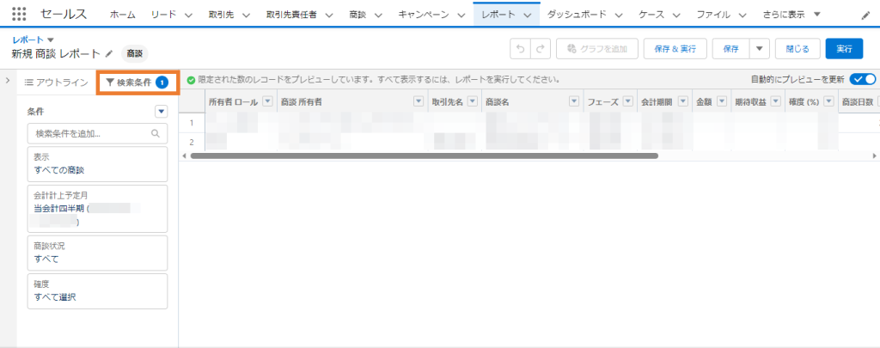Select row number 1 in the preview

coord(192,122)
